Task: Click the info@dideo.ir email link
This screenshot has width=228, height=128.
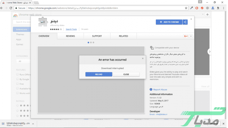Action: pyautogui.click(x=161, y=114)
